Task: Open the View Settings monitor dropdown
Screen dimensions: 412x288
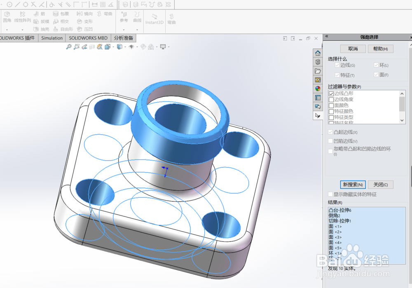Action: point(169,47)
